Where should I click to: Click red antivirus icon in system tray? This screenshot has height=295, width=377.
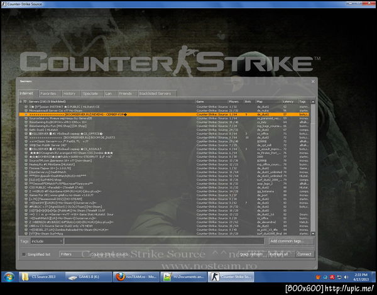coord(332,277)
